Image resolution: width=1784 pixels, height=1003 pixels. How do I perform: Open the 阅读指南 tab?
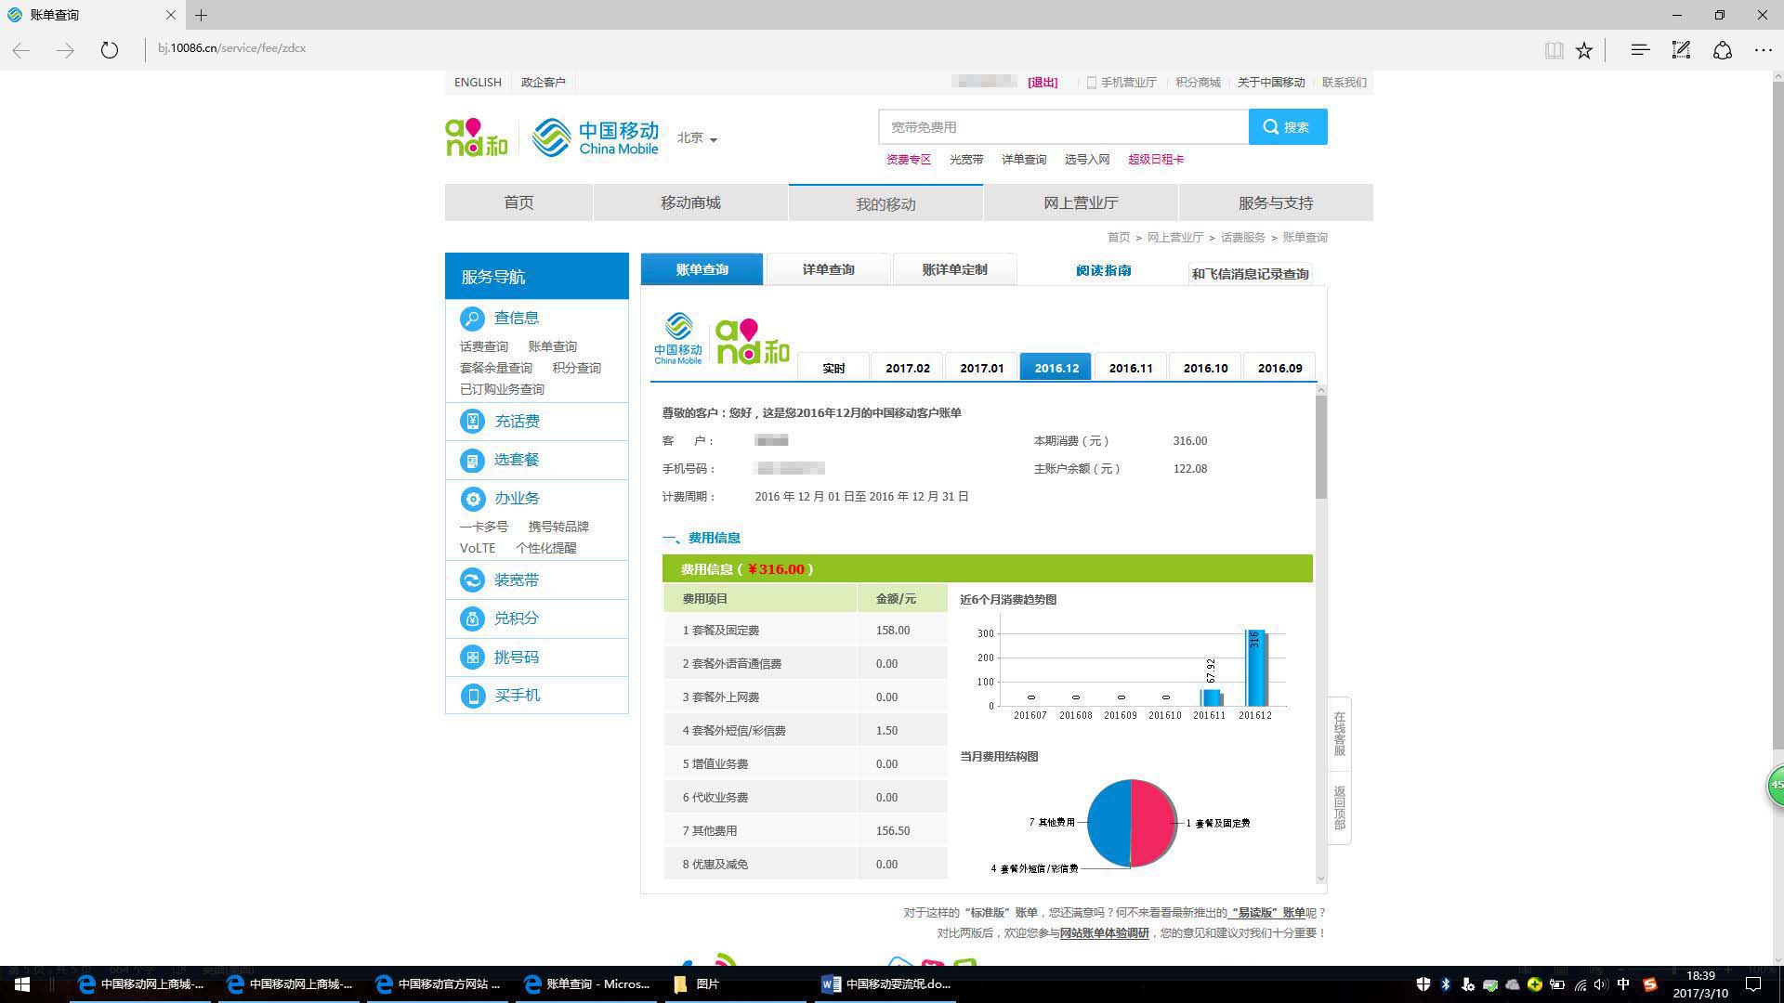pyautogui.click(x=1104, y=270)
